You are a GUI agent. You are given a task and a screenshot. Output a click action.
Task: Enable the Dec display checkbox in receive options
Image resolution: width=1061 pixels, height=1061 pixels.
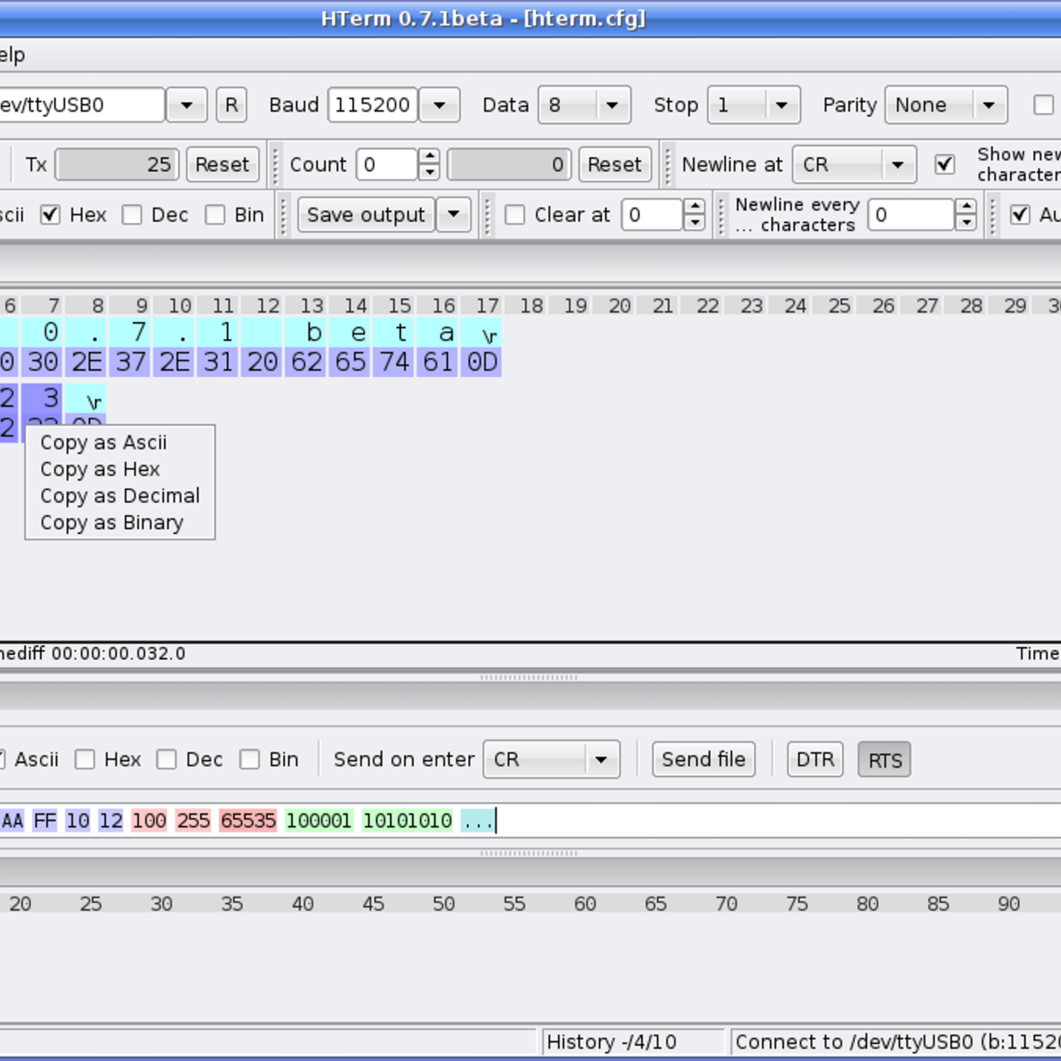click(x=132, y=215)
